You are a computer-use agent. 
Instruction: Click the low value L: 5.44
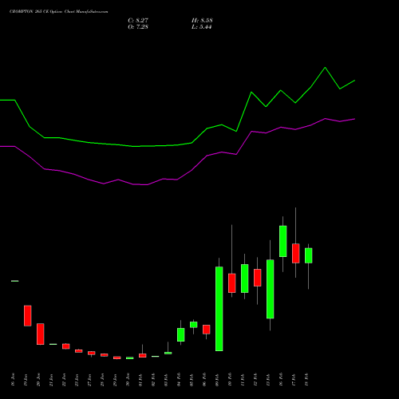(x=202, y=27)
